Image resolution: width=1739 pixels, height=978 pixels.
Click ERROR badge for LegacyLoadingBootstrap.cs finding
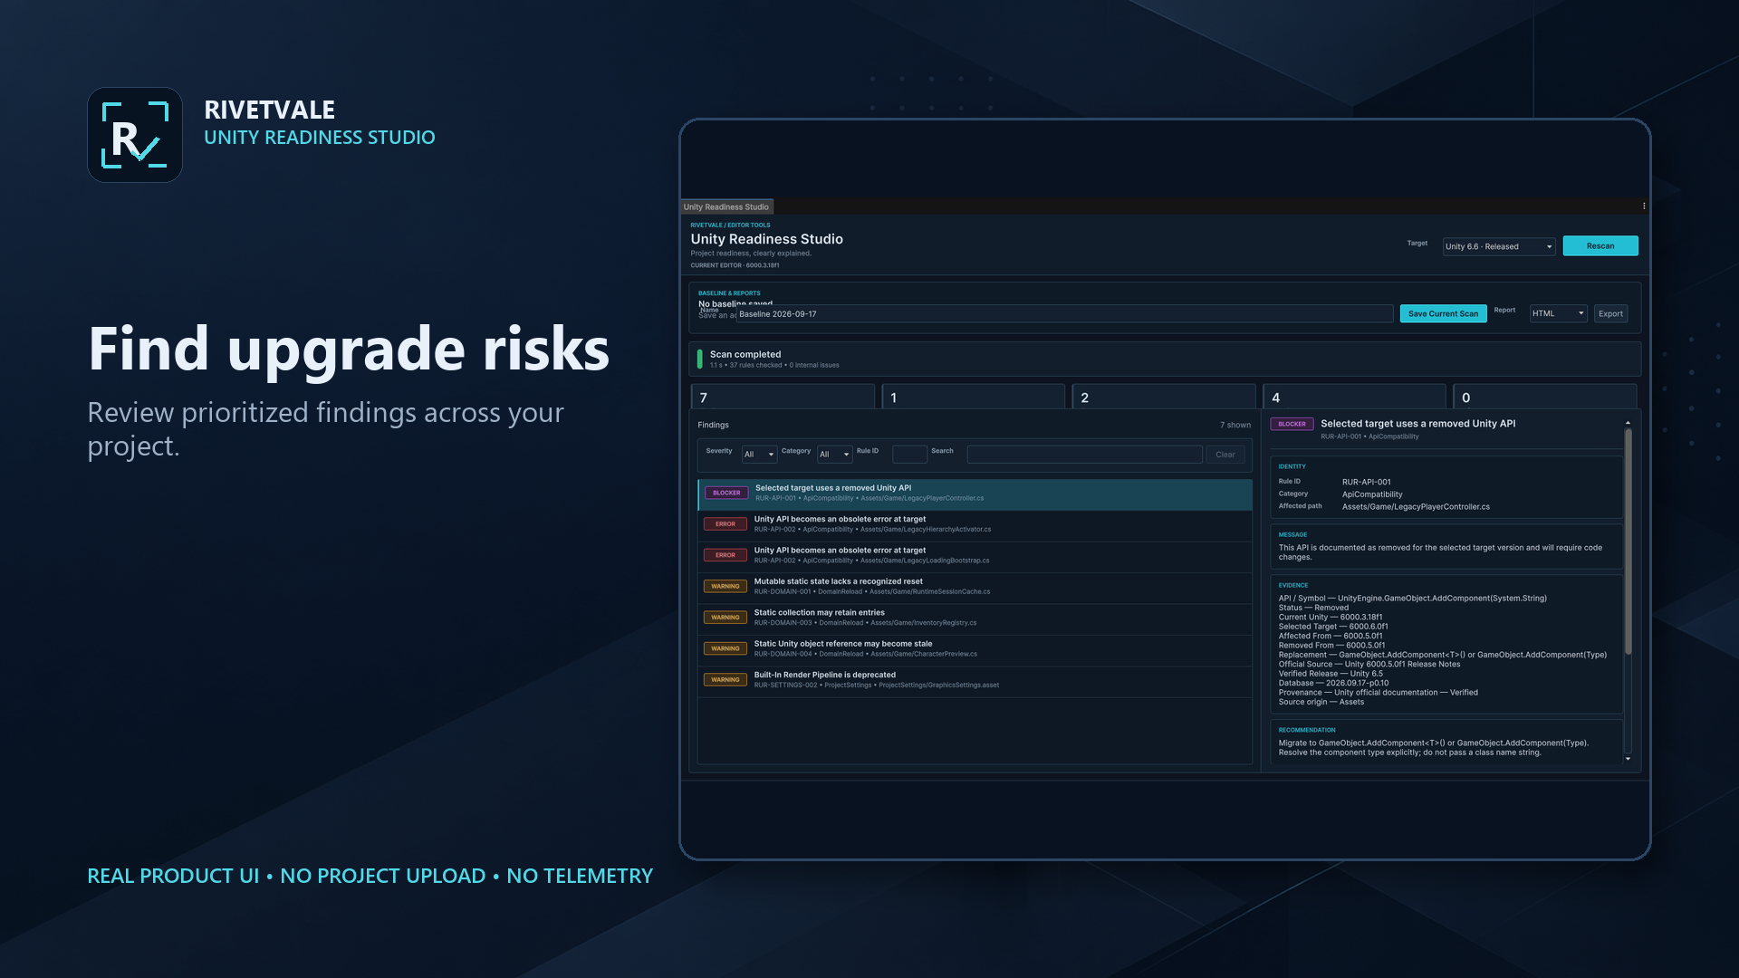click(x=725, y=555)
